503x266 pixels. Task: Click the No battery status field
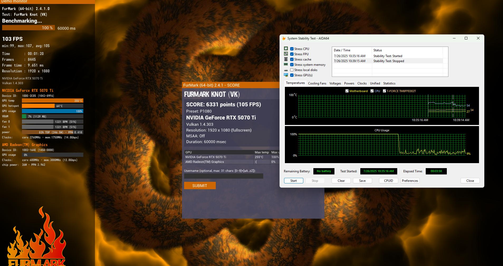tap(324, 171)
